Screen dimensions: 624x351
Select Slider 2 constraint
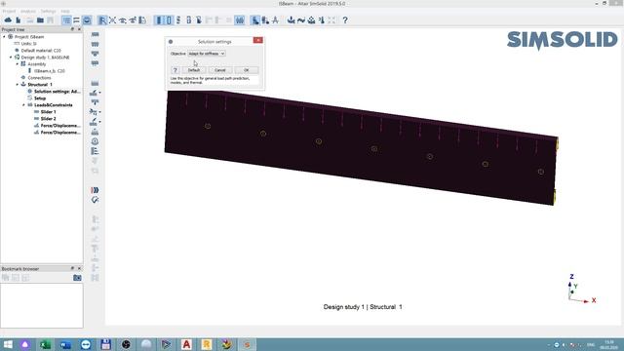[48, 119]
